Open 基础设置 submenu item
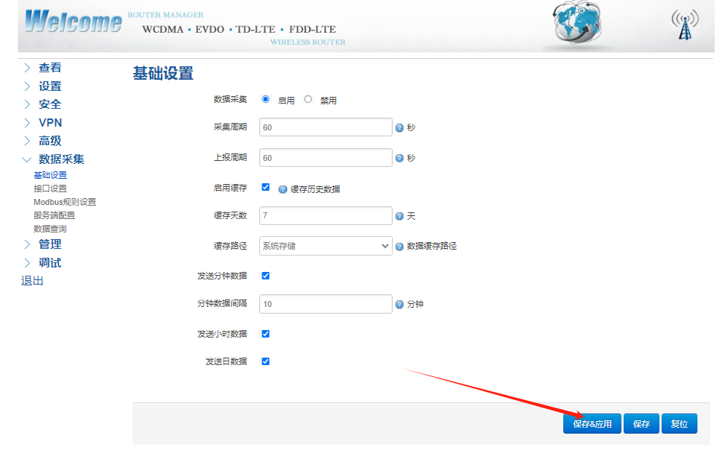This screenshot has height=450, width=722. [50, 175]
